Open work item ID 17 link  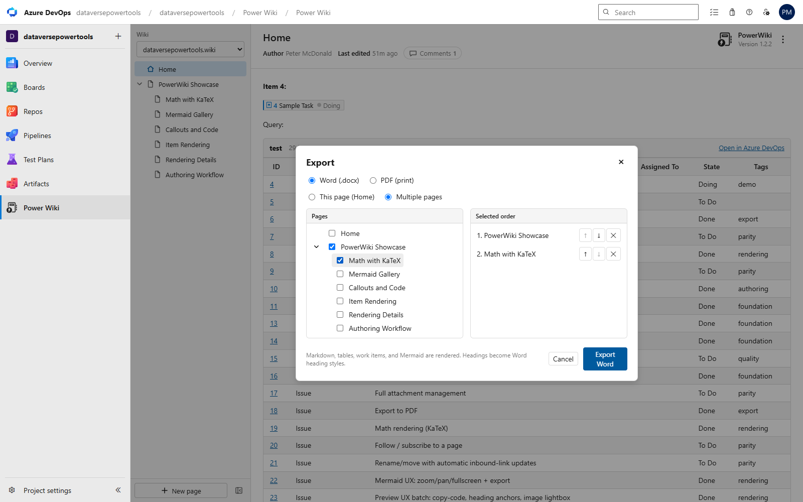tap(274, 393)
